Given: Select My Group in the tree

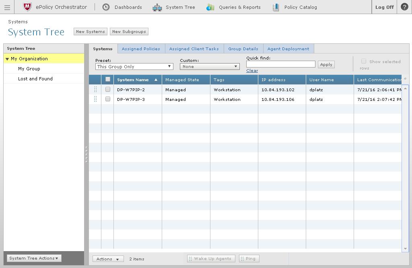Looking at the screenshot, I should click(x=29, y=69).
